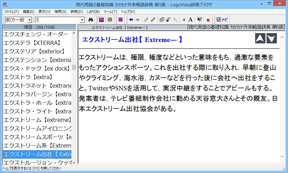
Task: Click the small A font decrease icon
Action: click(184, 20)
